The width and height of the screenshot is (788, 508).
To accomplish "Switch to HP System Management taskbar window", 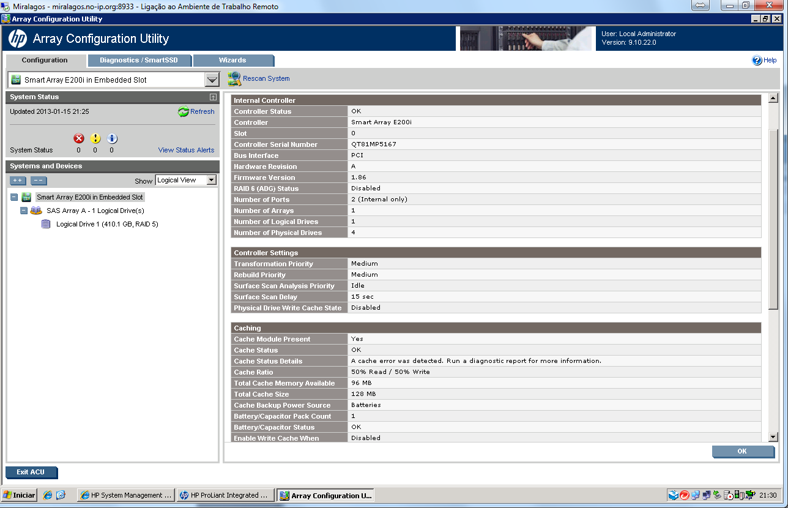I will point(127,495).
